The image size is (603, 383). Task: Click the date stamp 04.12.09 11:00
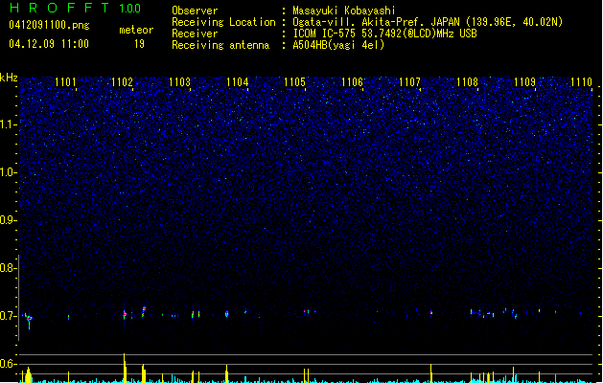pyautogui.click(x=49, y=44)
